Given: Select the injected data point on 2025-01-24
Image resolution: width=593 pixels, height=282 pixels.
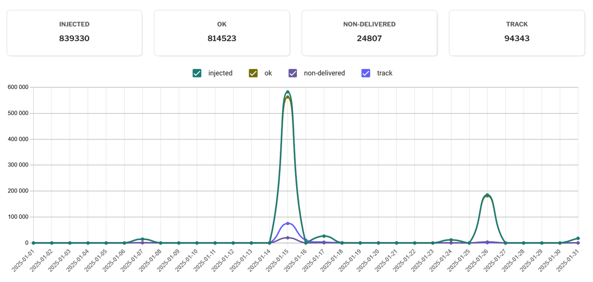Looking at the screenshot, I should click(451, 240).
